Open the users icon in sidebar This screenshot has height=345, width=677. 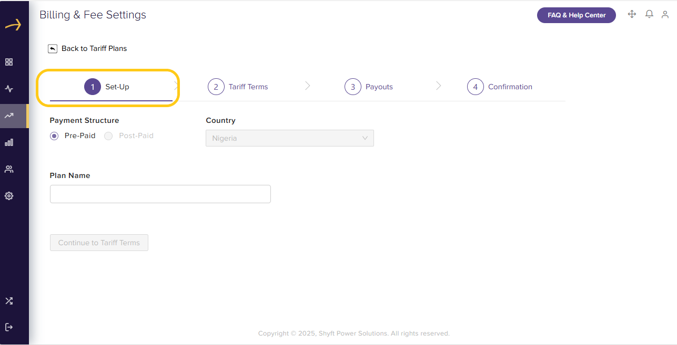point(9,169)
